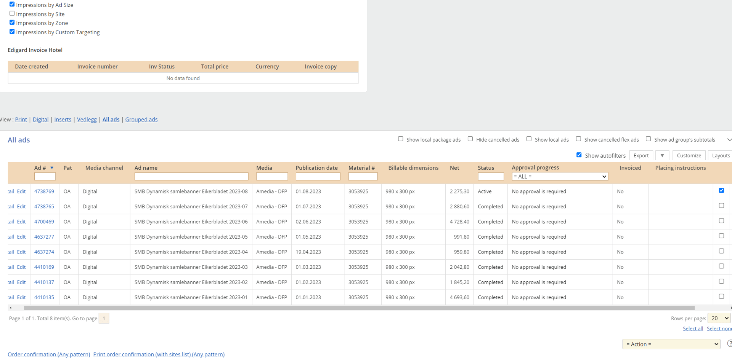Switch to Vedlegg view
Viewport: 732px width, 359px height.
point(87,120)
